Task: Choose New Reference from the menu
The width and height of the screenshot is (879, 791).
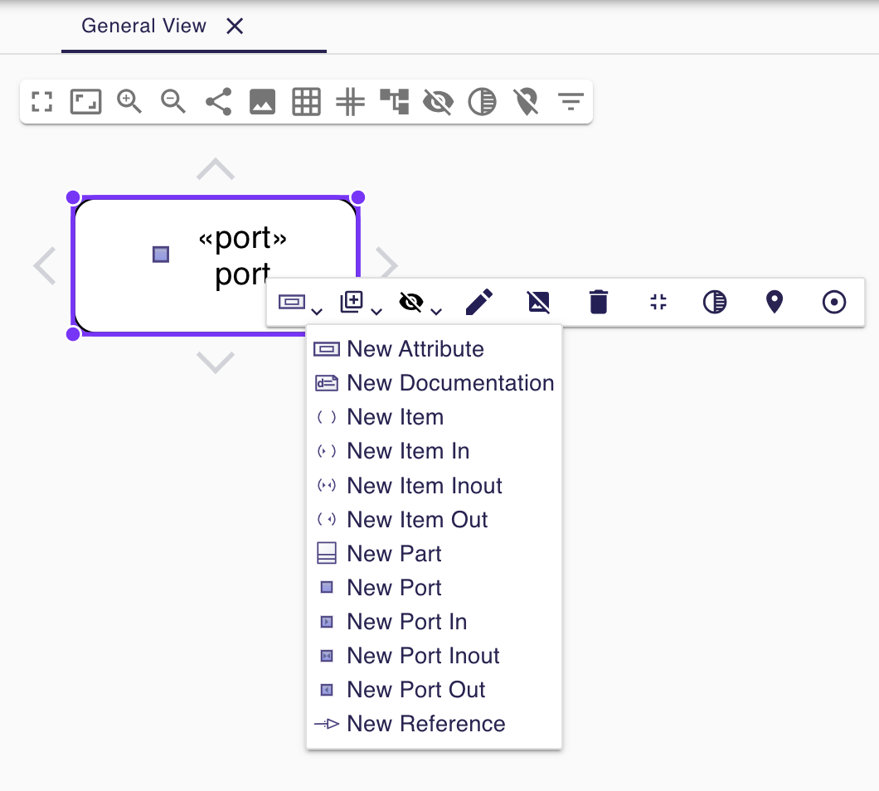Action: click(425, 723)
